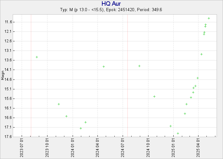Click the green point at magnitude 15.9 in late 2023
Viewport: 223px width, 159px height.
coord(59,104)
